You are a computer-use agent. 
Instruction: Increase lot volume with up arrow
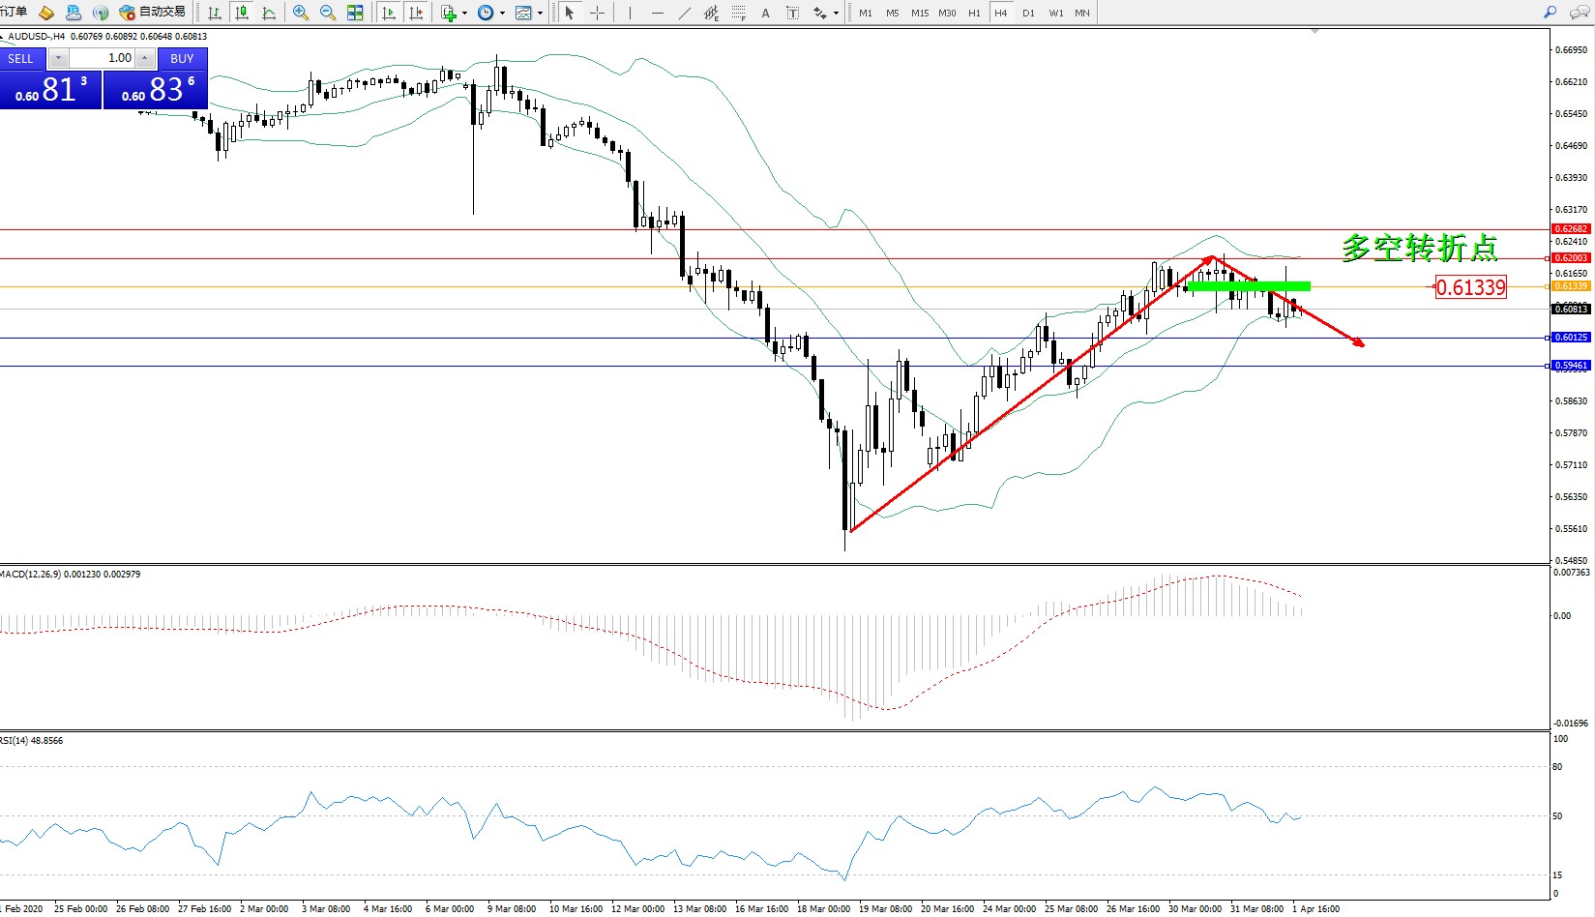pos(144,58)
